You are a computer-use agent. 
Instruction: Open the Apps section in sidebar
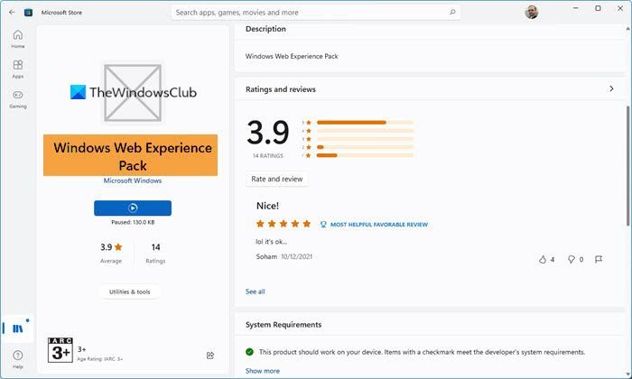coord(18,69)
